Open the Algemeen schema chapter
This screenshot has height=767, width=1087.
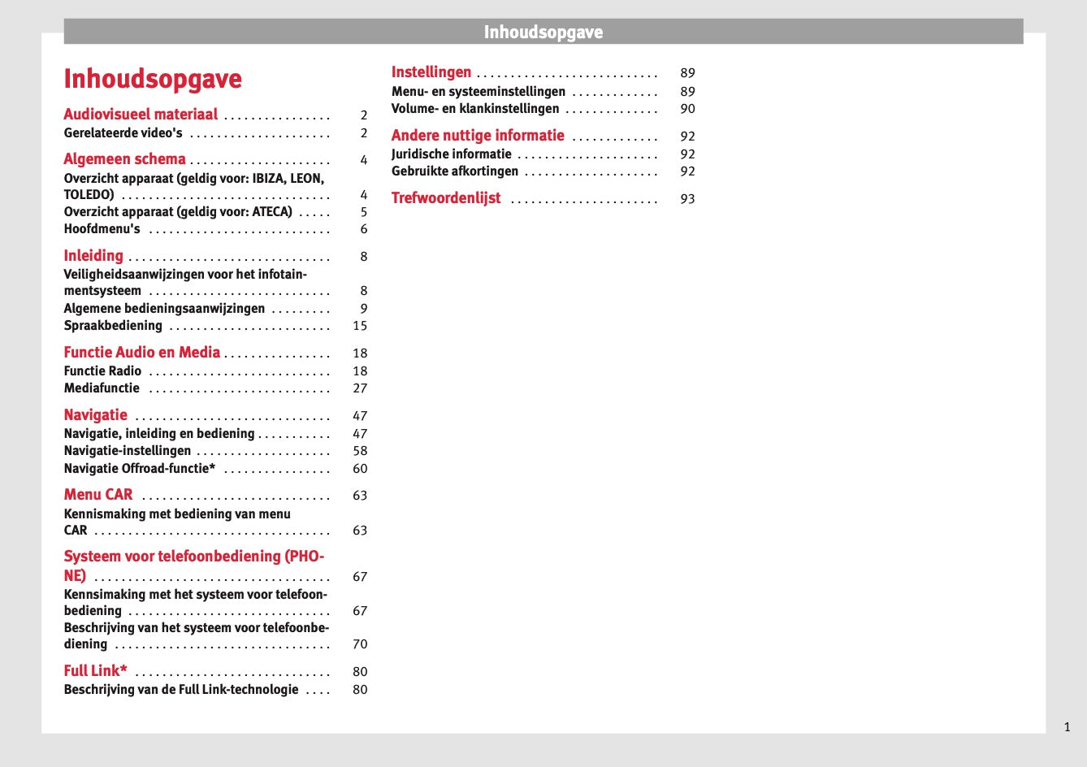(x=124, y=159)
